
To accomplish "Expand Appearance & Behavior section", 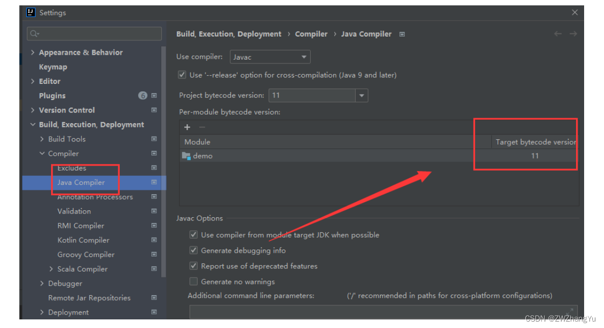I will point(32,52).
